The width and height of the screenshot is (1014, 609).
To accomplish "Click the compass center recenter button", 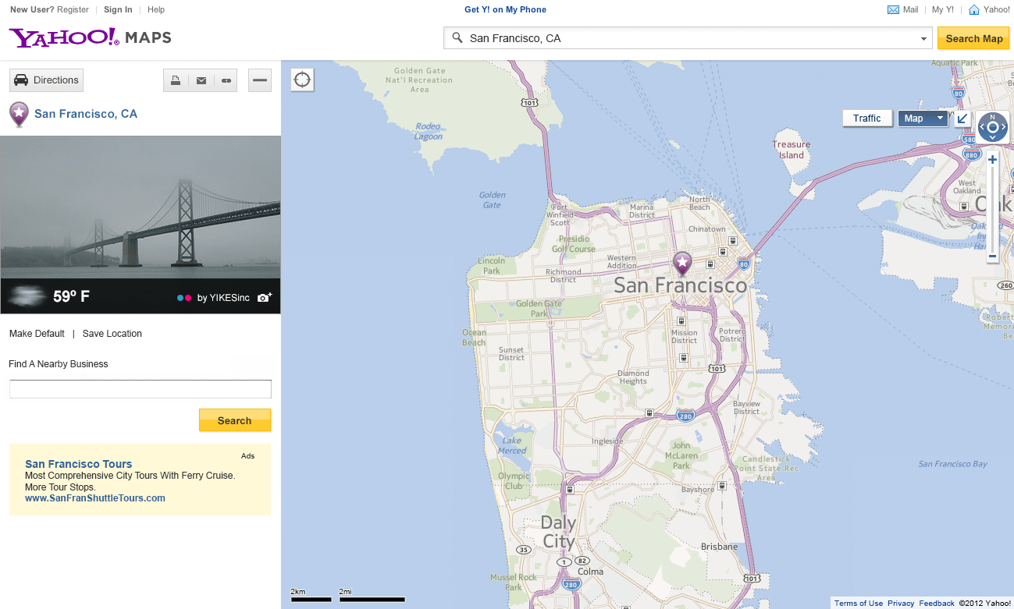I will (992, 127).
